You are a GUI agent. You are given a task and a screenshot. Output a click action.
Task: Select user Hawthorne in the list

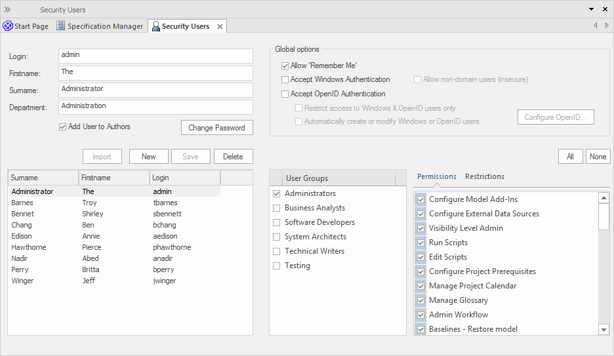[x=29, y=247]
